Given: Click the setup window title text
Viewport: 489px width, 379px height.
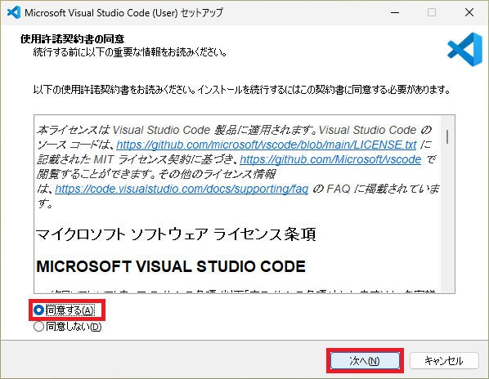Looking at the screenshot, I should [x=123, y=13].
